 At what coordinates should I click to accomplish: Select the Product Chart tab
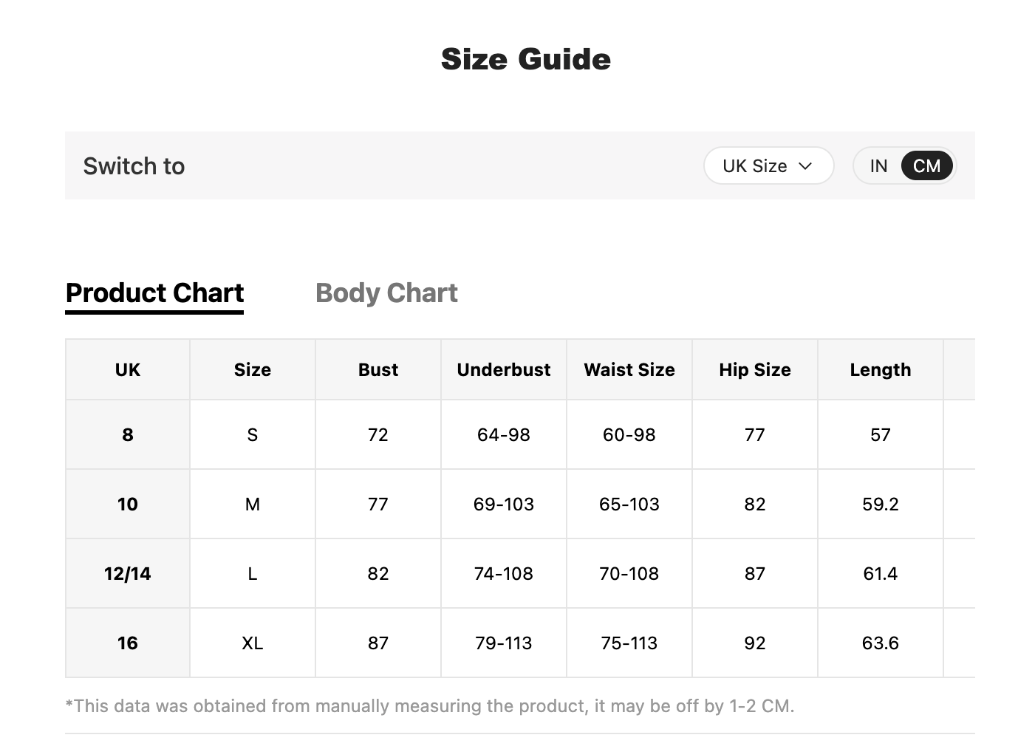(154, 293)
